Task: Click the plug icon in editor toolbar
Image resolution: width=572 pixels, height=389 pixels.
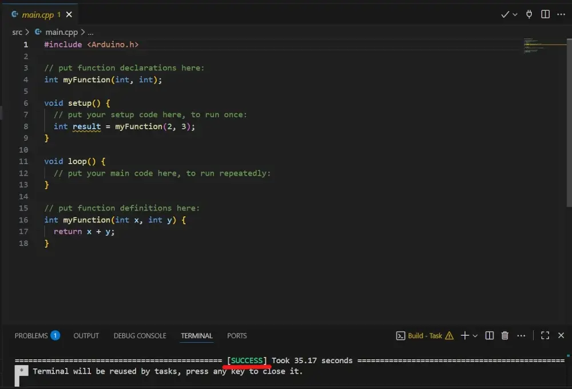Action: 530,14
